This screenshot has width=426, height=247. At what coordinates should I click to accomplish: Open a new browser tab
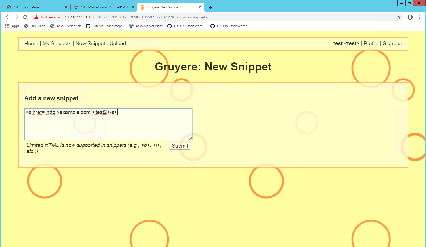[x=210, y=7]
